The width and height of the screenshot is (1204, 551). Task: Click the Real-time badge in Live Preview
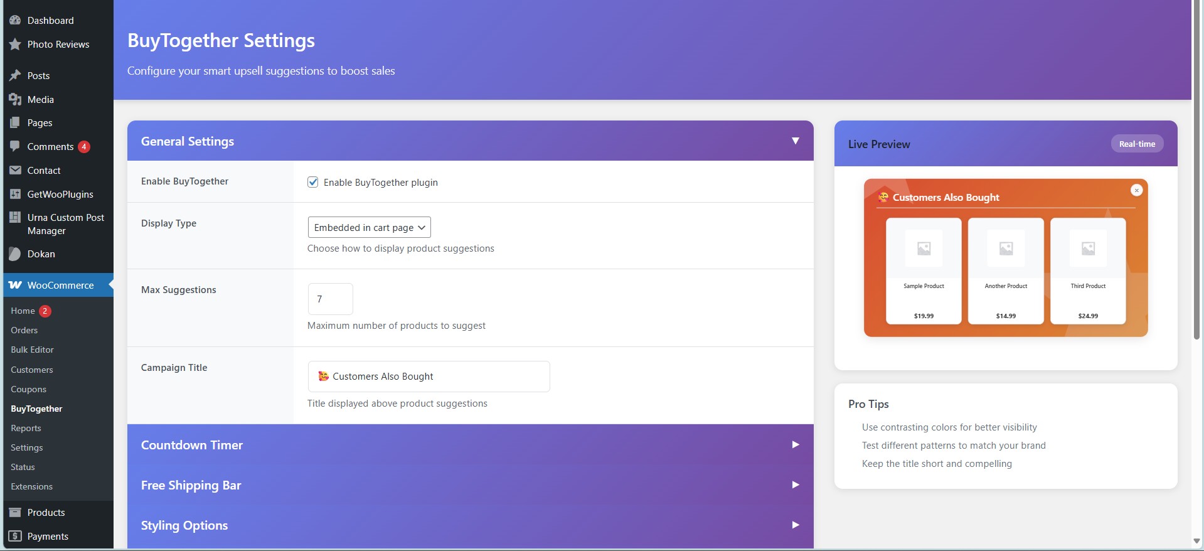tap(1137, 144)
